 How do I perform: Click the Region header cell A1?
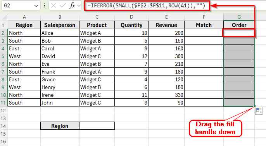tap(24, 25)
